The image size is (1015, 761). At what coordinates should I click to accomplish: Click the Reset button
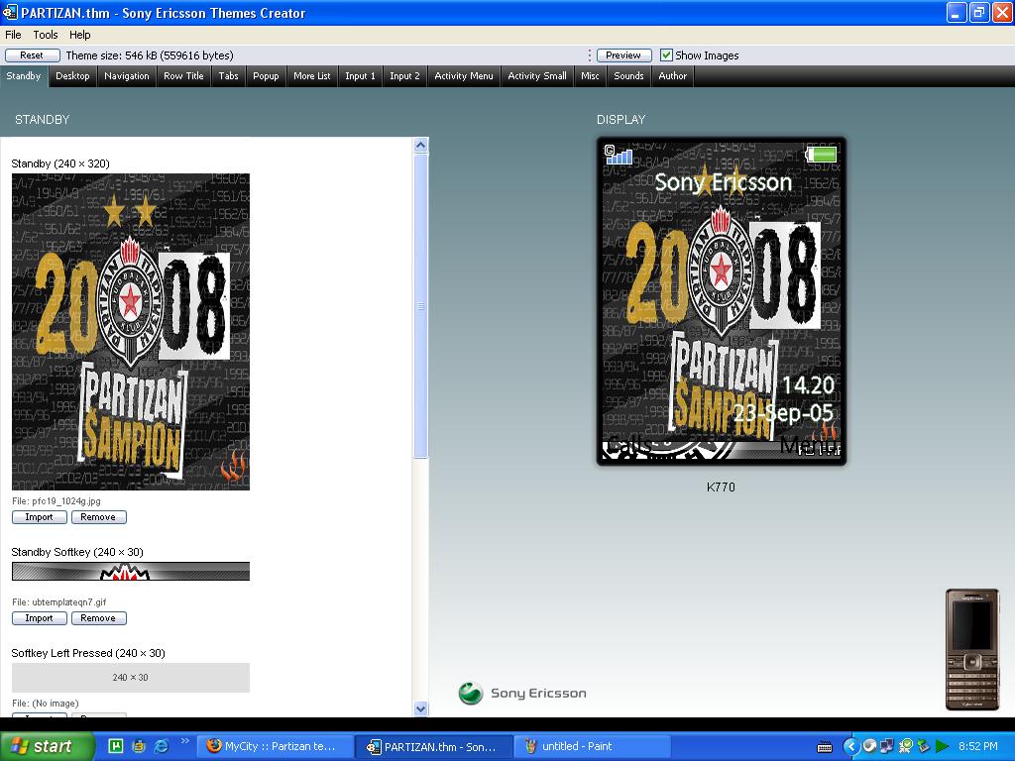pos(32,55)
